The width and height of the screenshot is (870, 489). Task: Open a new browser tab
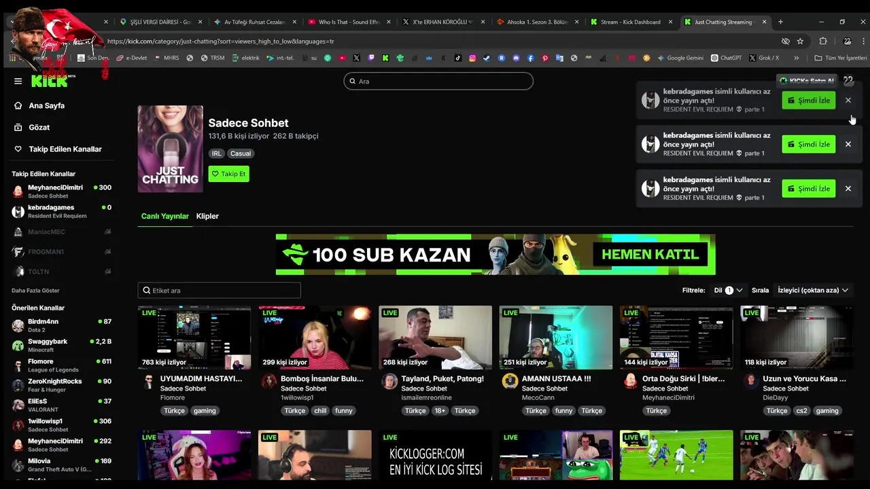tap(780, 22)
